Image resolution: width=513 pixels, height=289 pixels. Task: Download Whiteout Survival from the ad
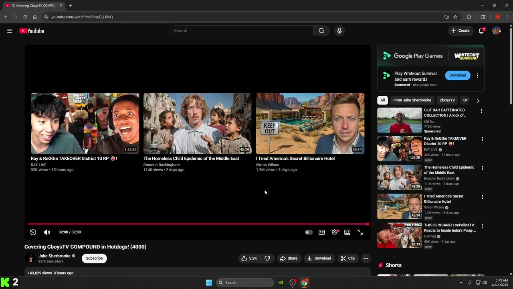click(458, 75)
